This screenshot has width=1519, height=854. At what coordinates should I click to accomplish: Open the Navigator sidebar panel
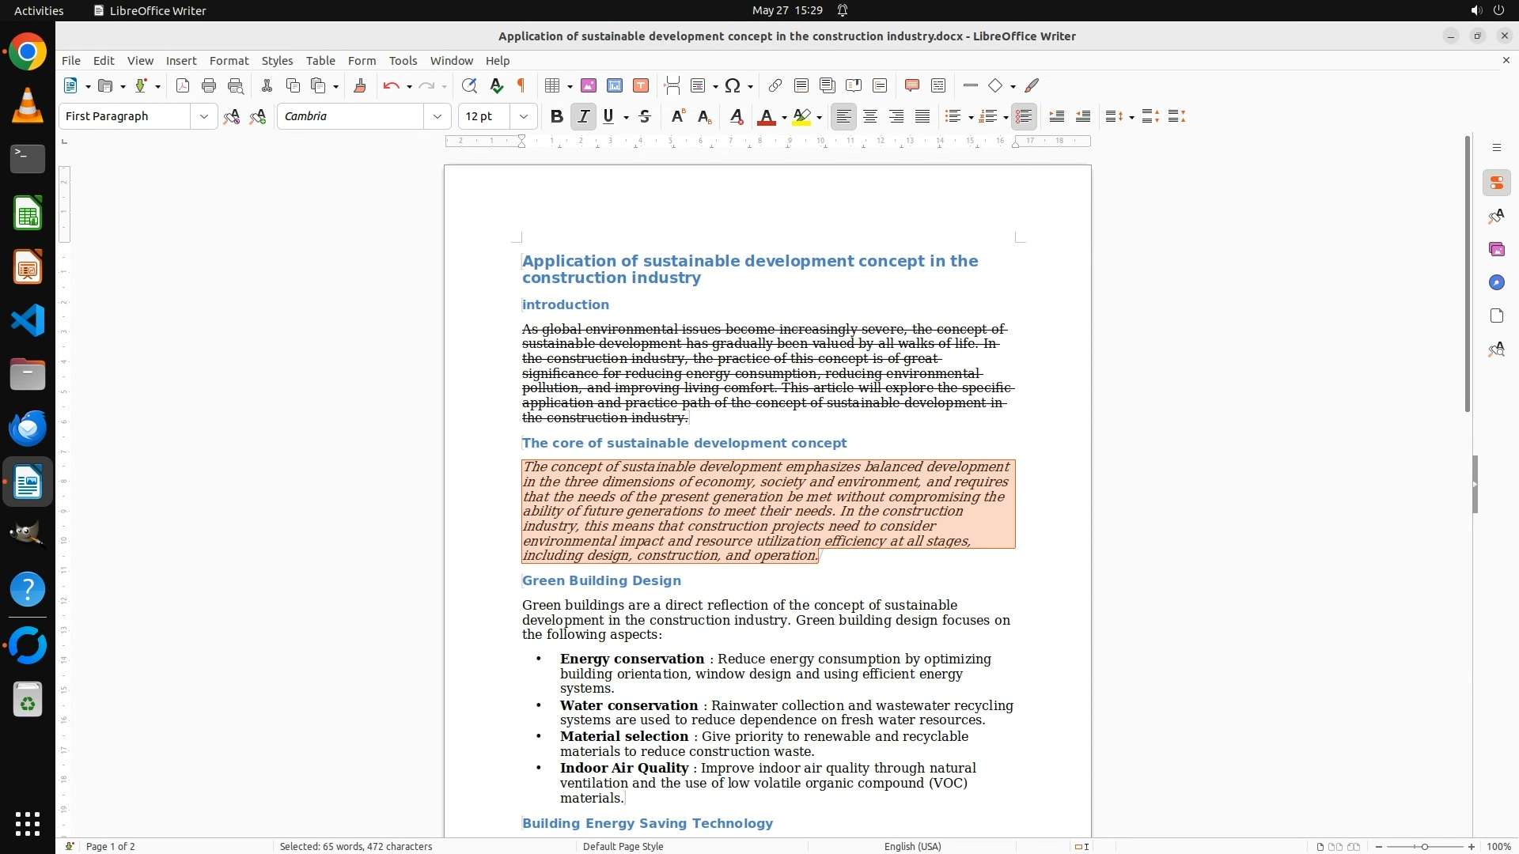click(1496, 283)
